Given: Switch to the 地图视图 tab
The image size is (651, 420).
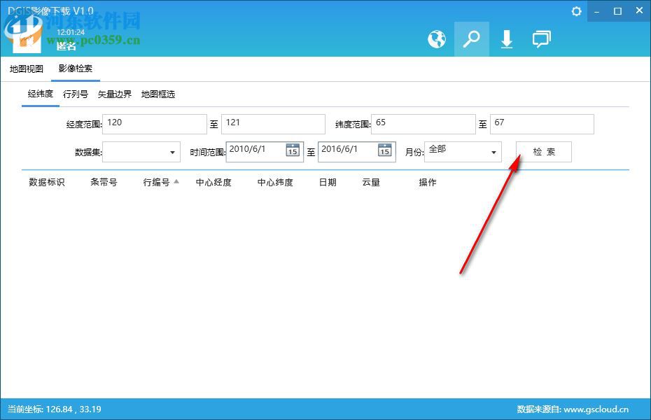Looking at the screenshot, I should click(26, 69).
